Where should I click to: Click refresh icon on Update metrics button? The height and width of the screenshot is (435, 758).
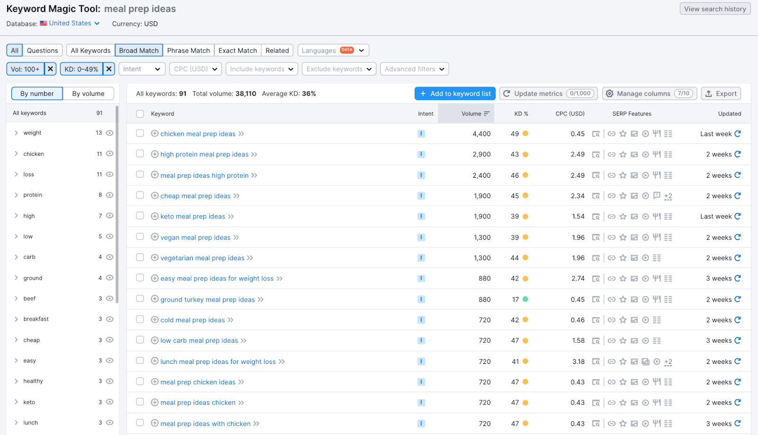click(507, 93)
